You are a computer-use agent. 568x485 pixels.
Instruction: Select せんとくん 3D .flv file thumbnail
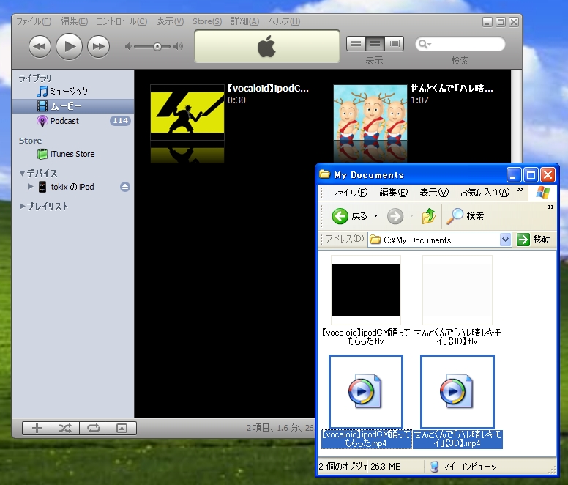457,290
